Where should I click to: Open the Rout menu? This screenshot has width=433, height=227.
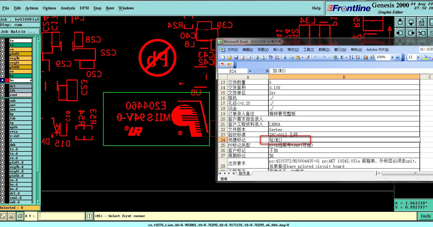tap(110, 8)
